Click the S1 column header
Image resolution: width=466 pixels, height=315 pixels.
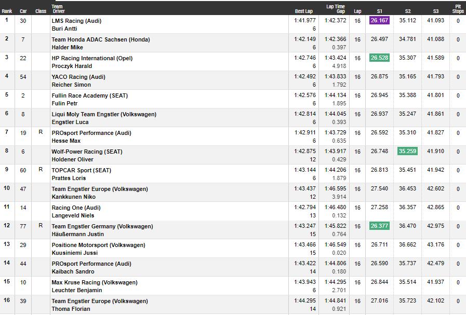coord(380,11)
